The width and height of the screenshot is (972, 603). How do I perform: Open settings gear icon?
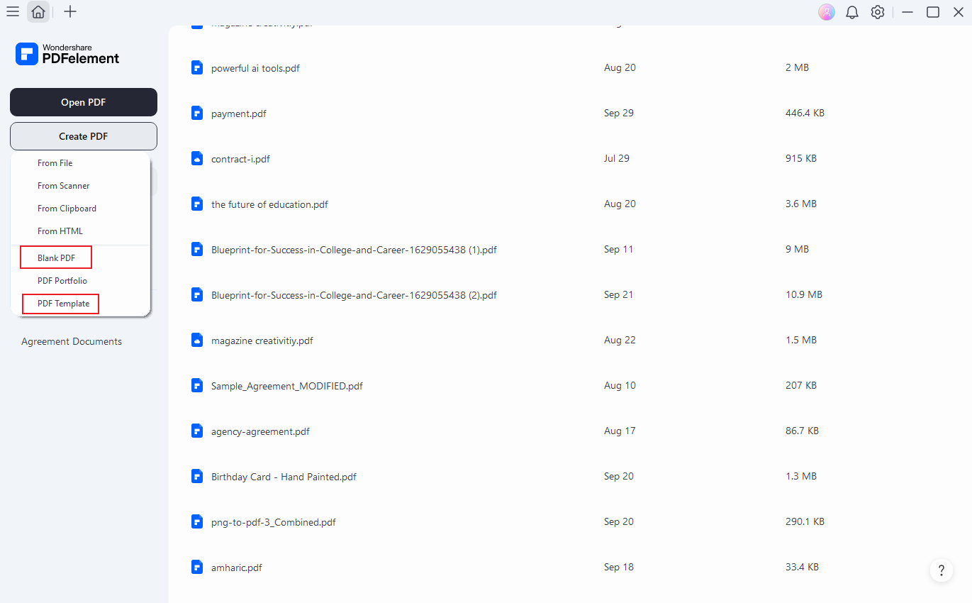point(878,12)
